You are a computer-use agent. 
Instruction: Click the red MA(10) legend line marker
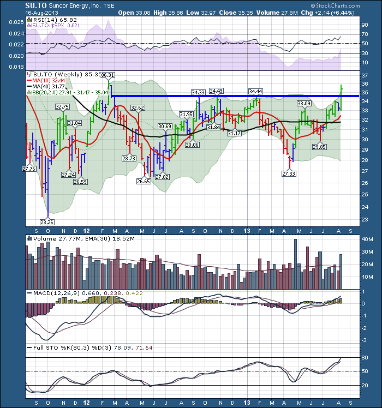tap(29, 81)
